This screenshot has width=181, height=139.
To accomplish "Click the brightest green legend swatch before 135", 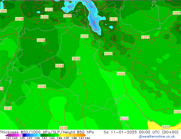I will [57, 135].
